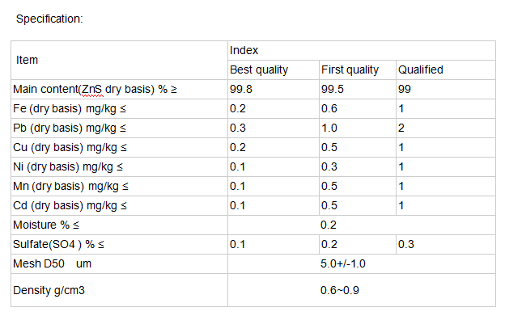Click the Sulfate(SO4) row label
The image size is (505, 320).
point(58,244)
